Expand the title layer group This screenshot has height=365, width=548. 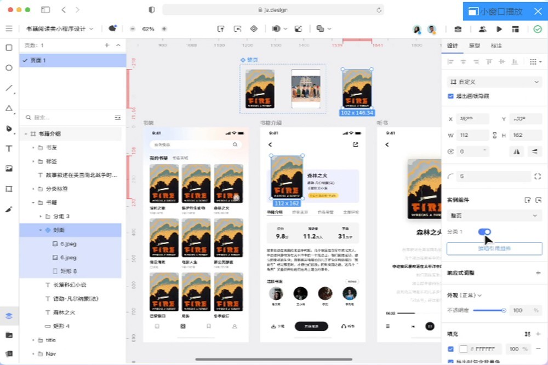[33, 340]
